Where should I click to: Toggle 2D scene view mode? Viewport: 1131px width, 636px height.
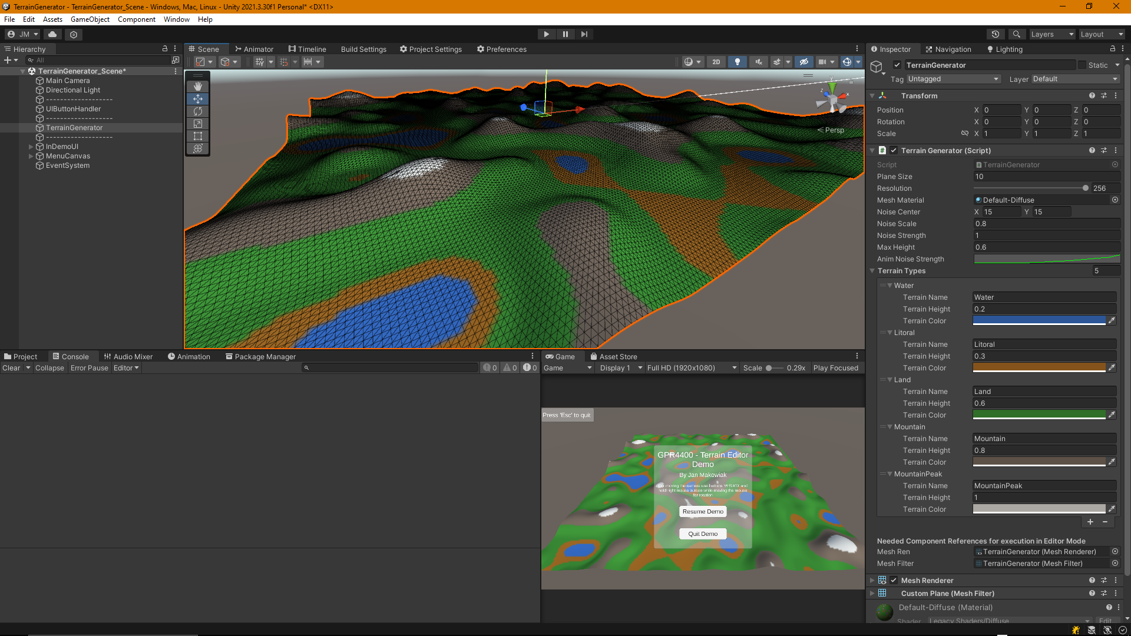coord(716,62)
